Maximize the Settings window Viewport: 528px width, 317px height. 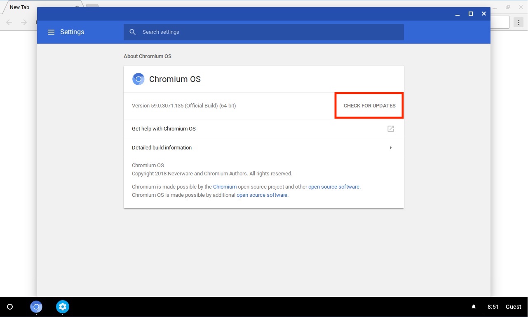(x=470, y=14)
